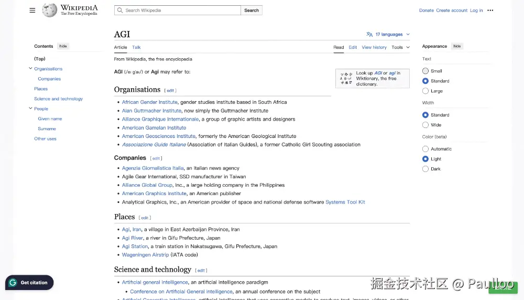Edit the Companies section

[156, 158]
